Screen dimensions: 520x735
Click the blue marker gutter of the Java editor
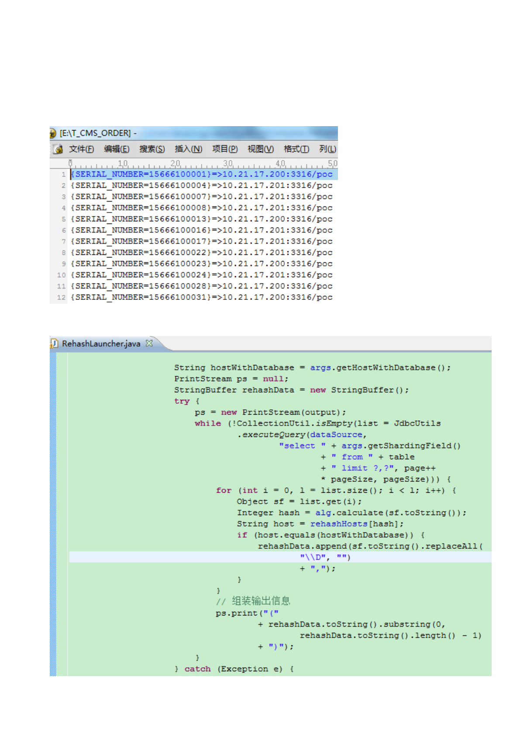pyautogui.click(x=53, y=514)
